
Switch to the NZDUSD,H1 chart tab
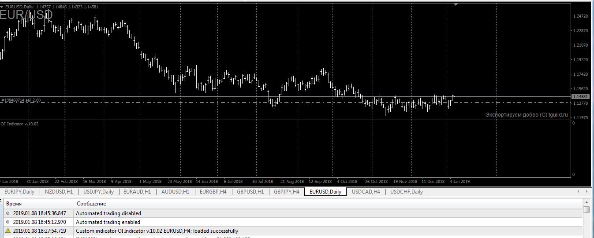59,192
